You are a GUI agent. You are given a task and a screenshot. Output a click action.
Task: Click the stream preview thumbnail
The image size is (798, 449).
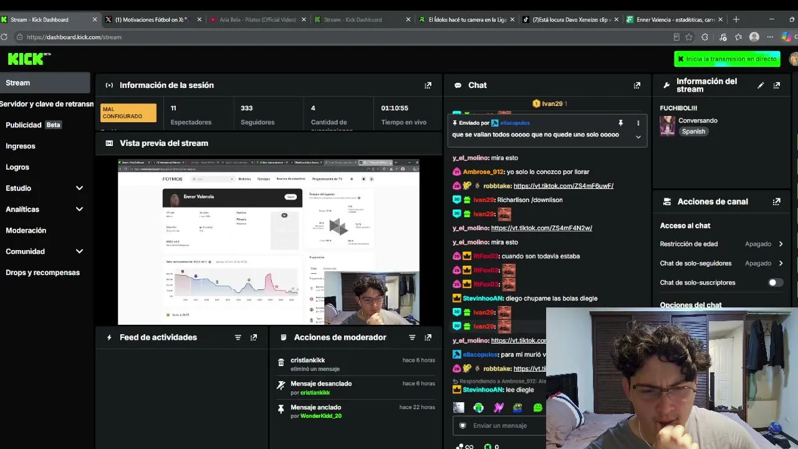269,242
